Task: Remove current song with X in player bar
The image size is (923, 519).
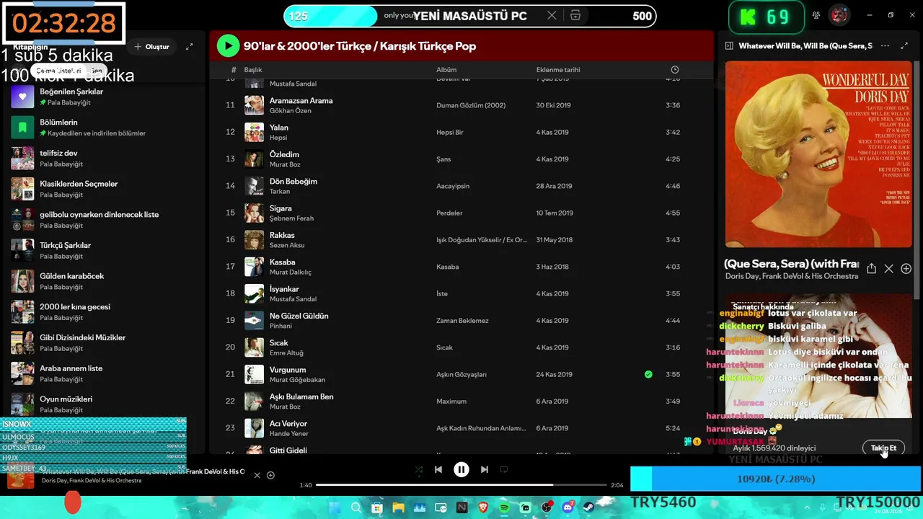Action: coord(257,475)
